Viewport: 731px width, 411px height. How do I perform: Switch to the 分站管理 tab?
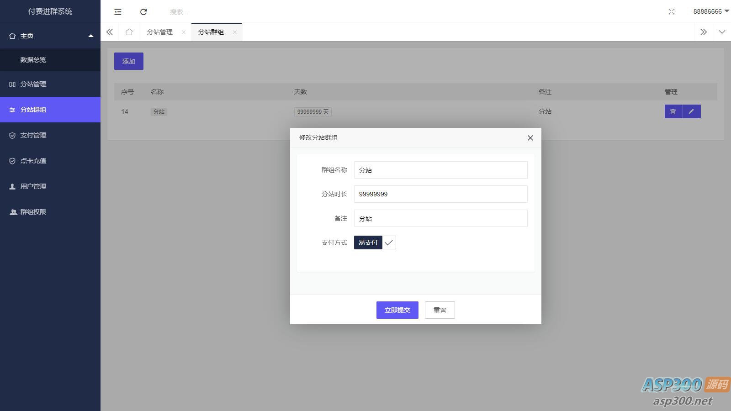pos(160,32)
